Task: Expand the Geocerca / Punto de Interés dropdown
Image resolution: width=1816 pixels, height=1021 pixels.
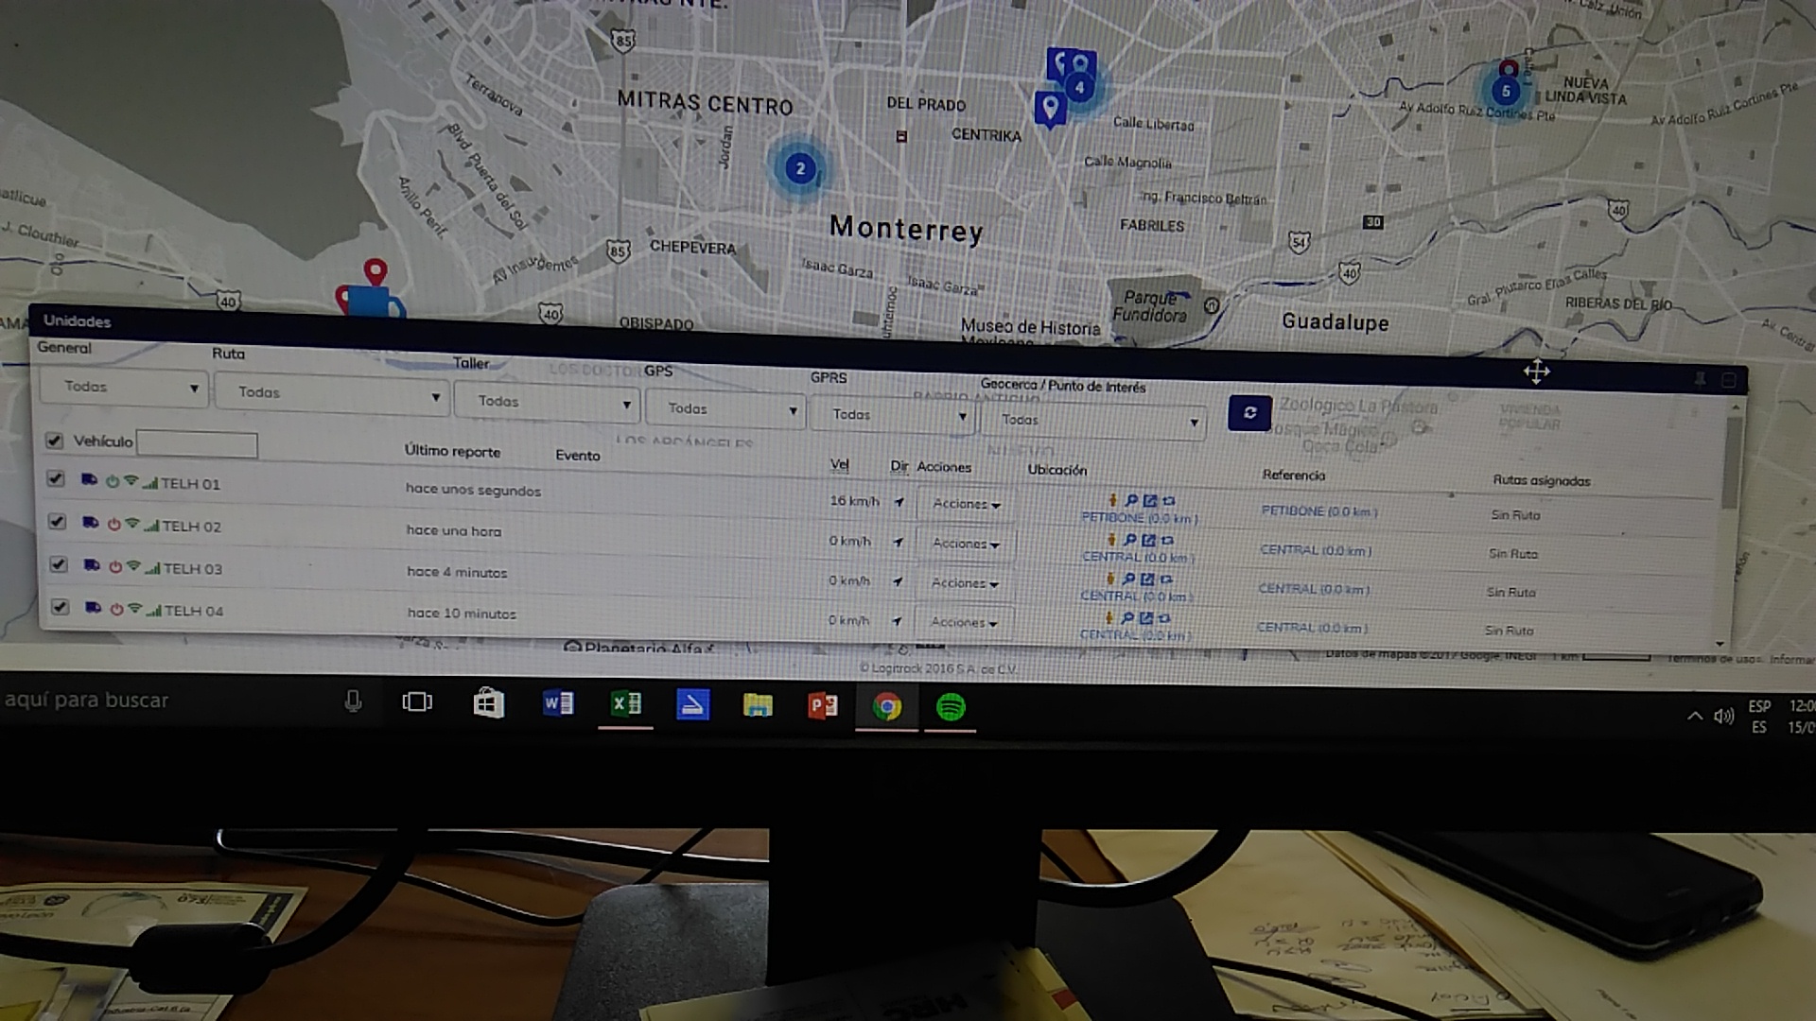Action: (x=1094, y=421)
